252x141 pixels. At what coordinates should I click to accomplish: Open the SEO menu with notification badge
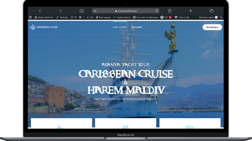(x=166, y=17)
